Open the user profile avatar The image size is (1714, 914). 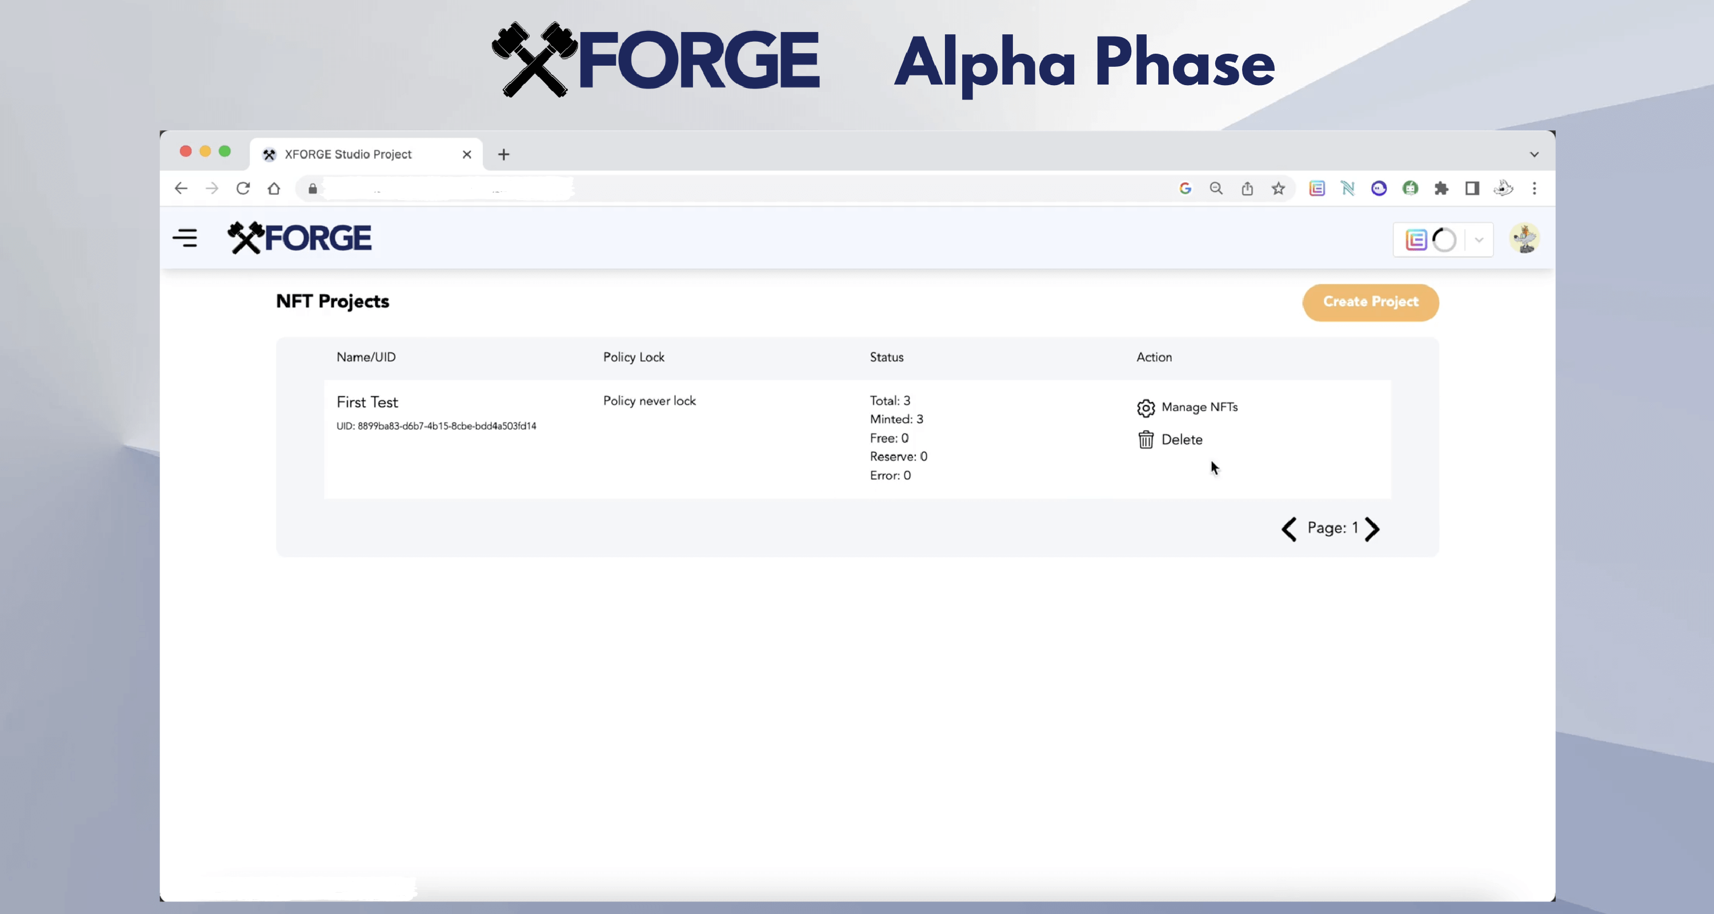pos(1524,238)
